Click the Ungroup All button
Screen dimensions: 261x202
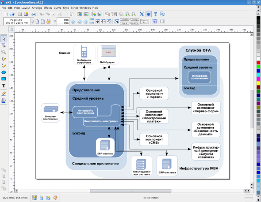[x=145, y=22]
